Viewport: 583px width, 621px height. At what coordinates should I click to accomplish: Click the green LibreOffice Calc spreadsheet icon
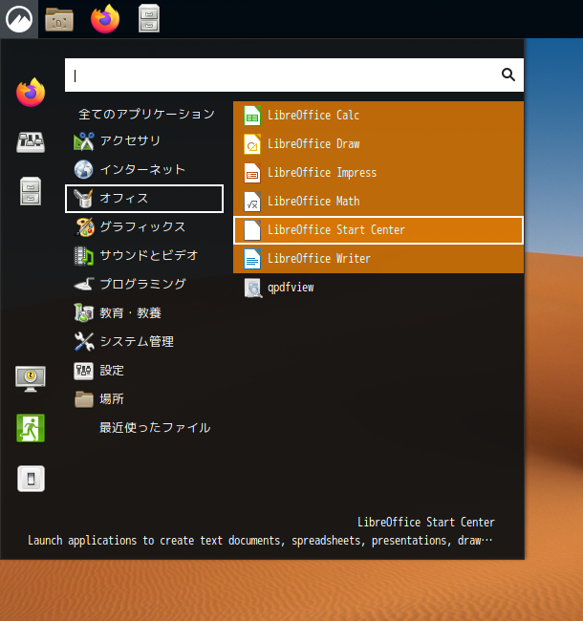[x=252, y=116]
